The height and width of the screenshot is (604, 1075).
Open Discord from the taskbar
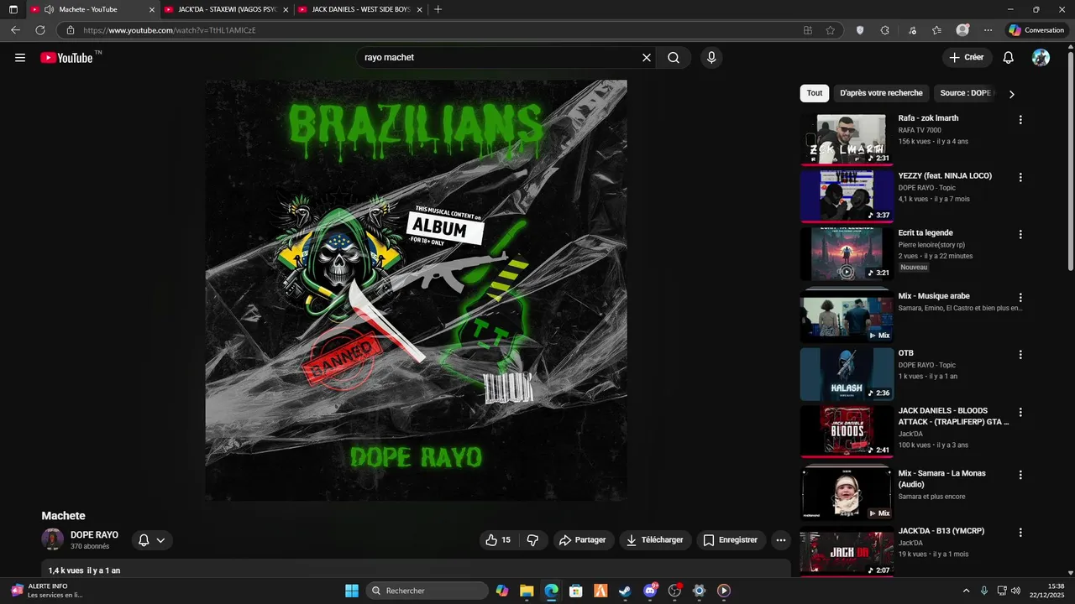tap(650, 591)
